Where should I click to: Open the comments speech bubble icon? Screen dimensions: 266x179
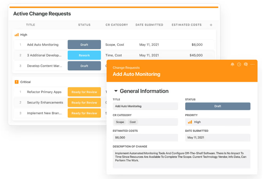tap(246, 64)
